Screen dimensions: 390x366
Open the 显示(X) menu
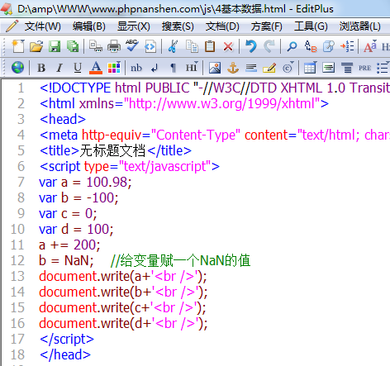134,26
